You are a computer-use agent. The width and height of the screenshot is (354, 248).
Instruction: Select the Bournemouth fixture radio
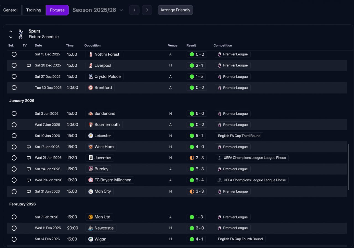[x=14, y=125]
